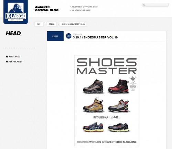Click arrow before XLARGE OFFICIAL SITE link
The image size is (172, 149).
(x=70, y=7)
